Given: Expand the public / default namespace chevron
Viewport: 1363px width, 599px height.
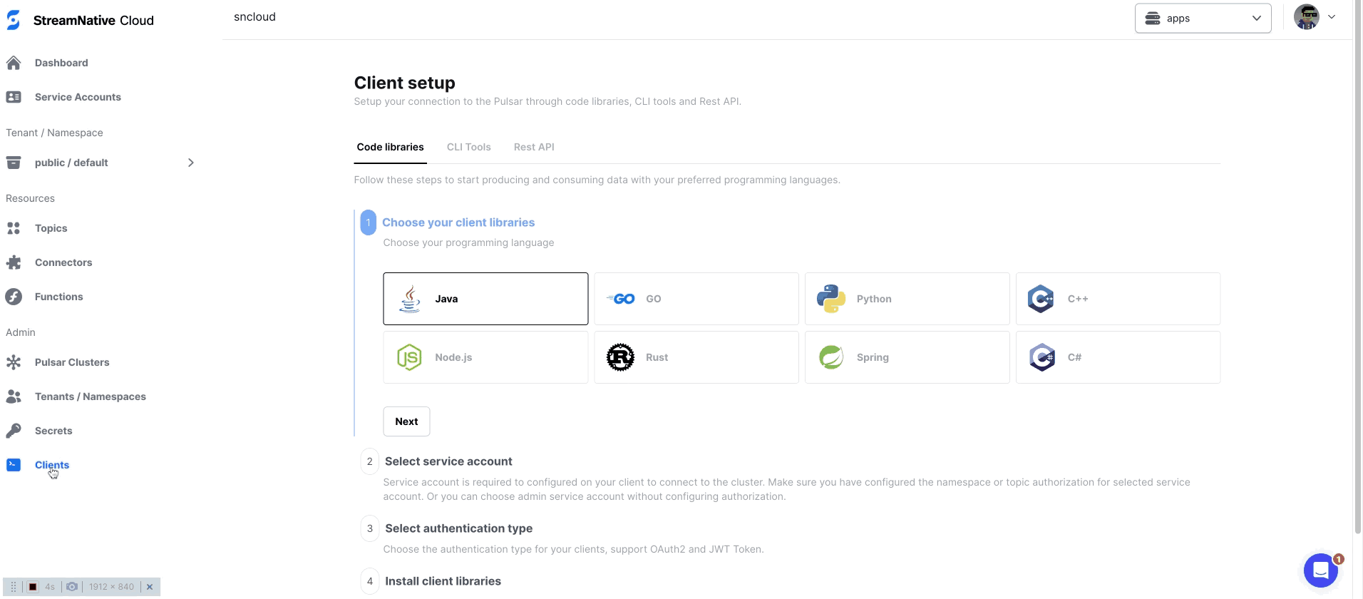Looking at the screenshot, I should pos(190,163).
